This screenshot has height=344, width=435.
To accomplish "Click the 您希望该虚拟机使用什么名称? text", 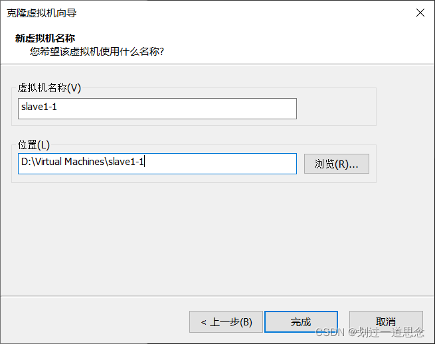I will click(x=97, y=51).
